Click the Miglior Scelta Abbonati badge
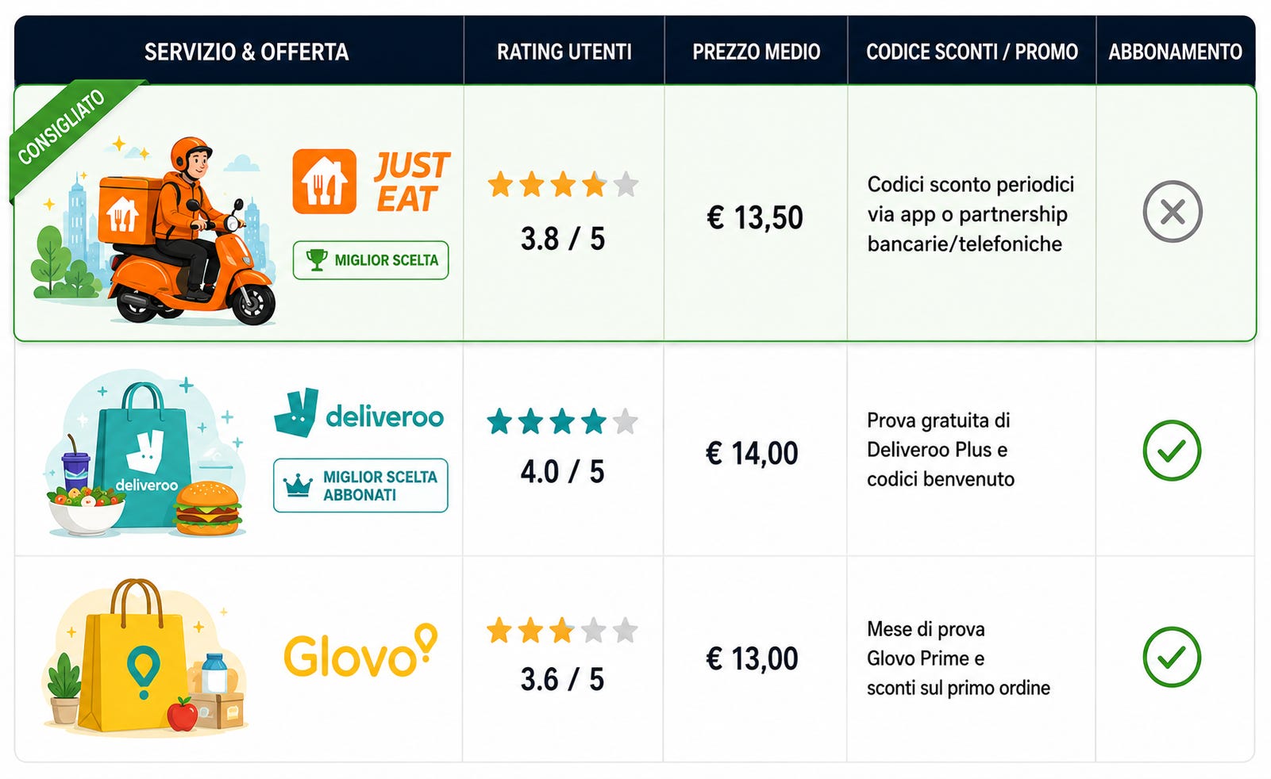The height and width of the screenshot is (779, 1271). 360,485
